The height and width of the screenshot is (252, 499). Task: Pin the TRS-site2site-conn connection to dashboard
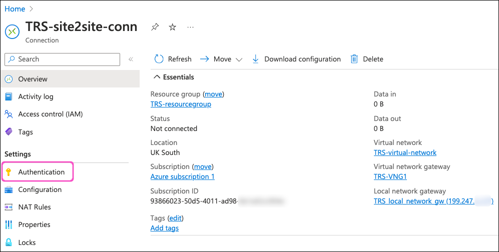pos(155,27)
